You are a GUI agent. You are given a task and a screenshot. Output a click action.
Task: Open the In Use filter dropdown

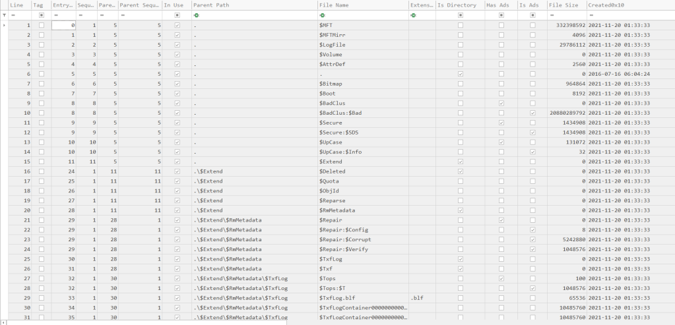coord(176,15)
